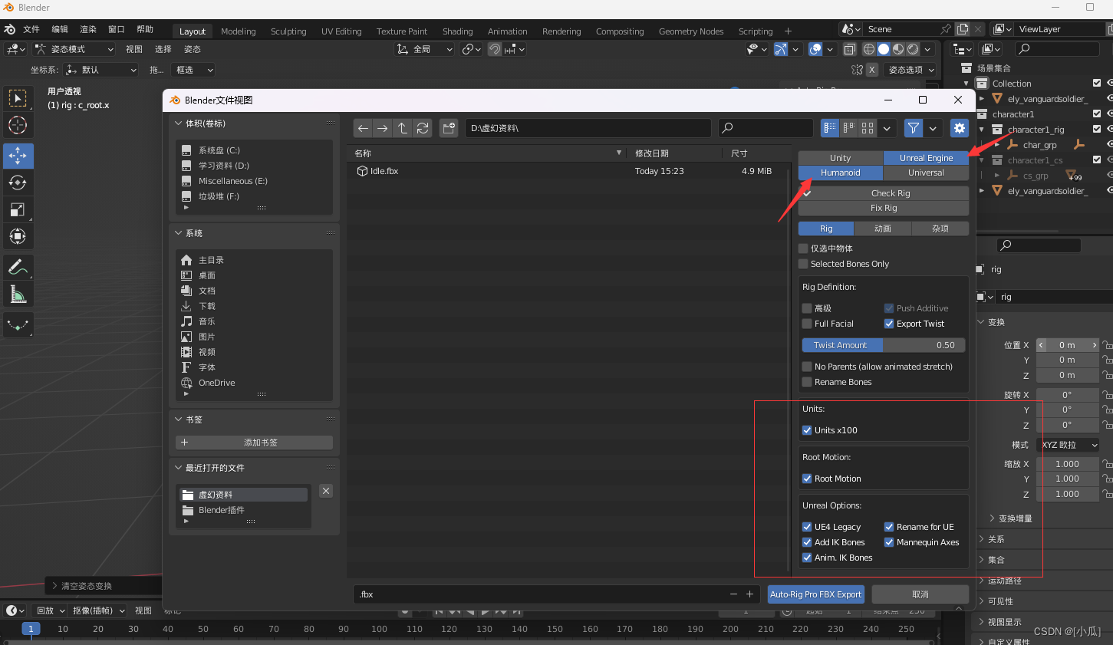
Task: Click new scene icon next to Scene field
Action: click(x=963, y=29)
